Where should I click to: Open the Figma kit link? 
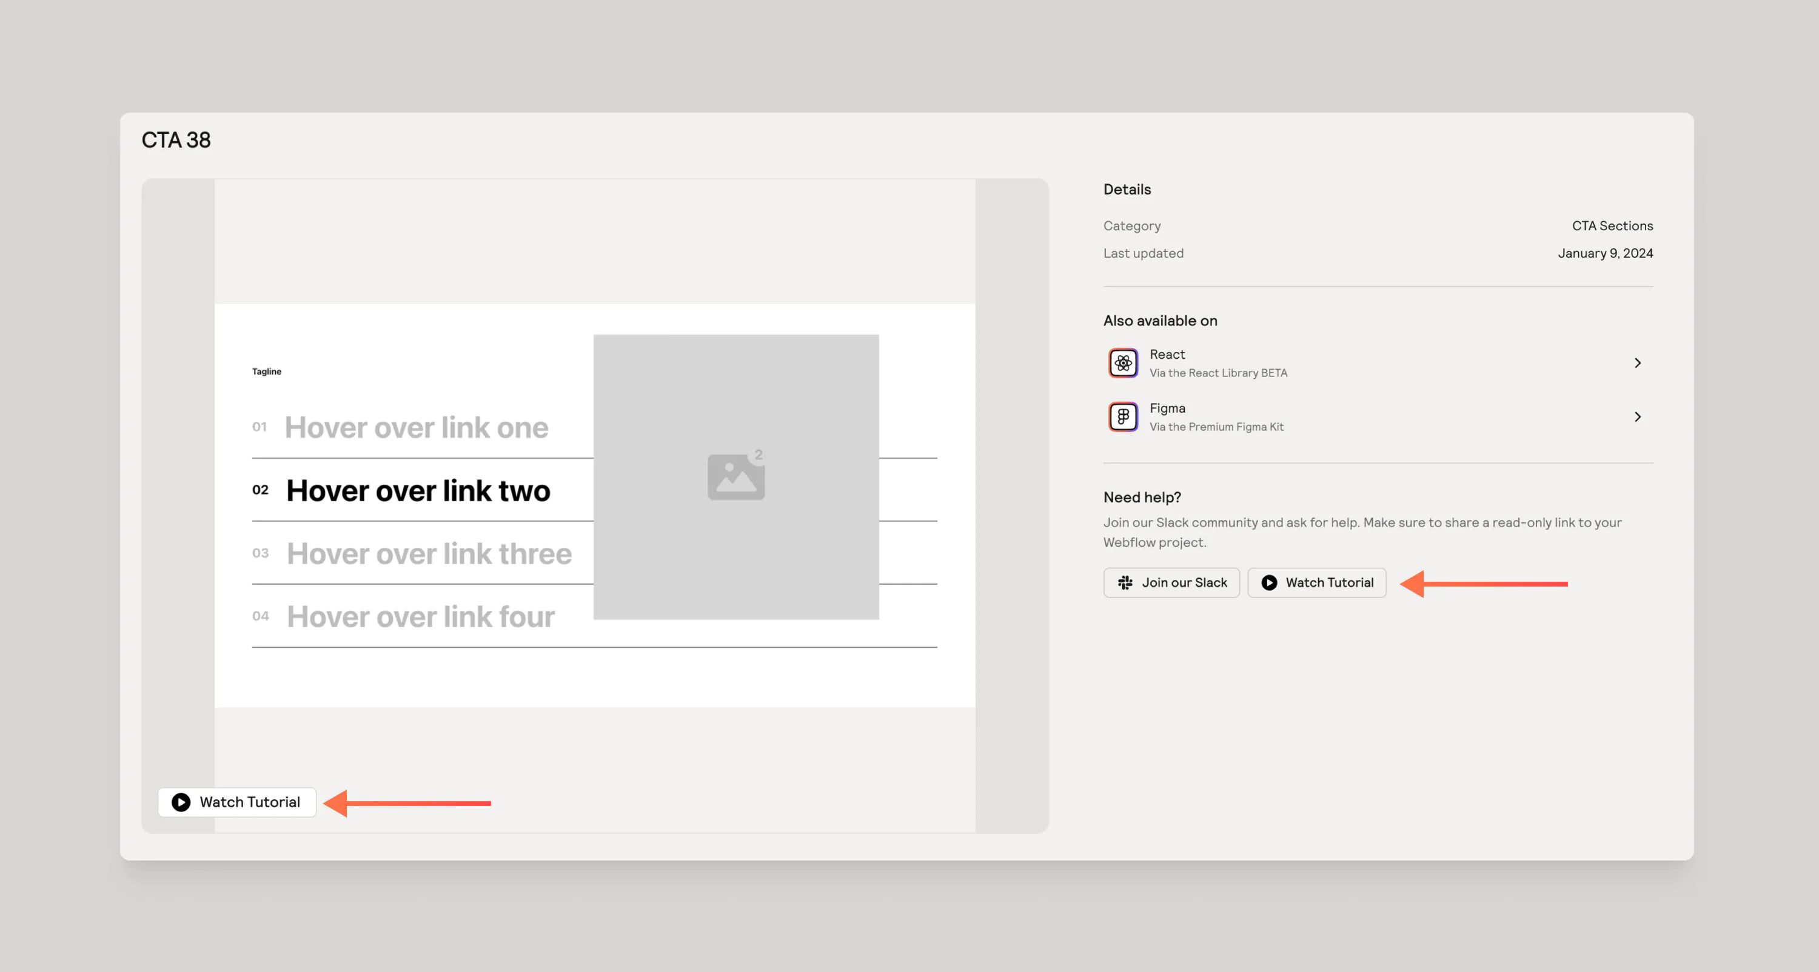1378,416
